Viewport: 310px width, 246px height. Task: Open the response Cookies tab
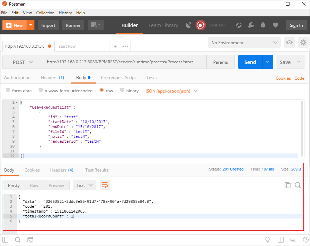32,170
